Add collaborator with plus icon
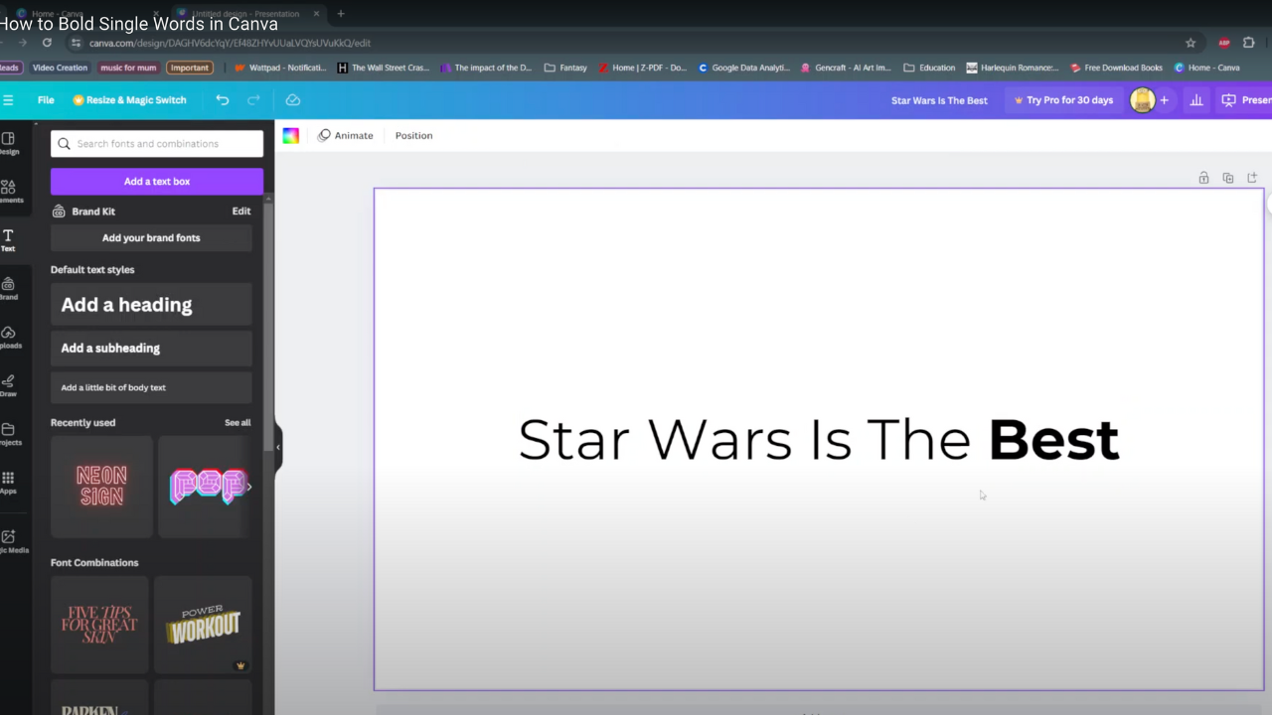The height and width of the screenshot is (715, 1272). (x=1165, y=100)
